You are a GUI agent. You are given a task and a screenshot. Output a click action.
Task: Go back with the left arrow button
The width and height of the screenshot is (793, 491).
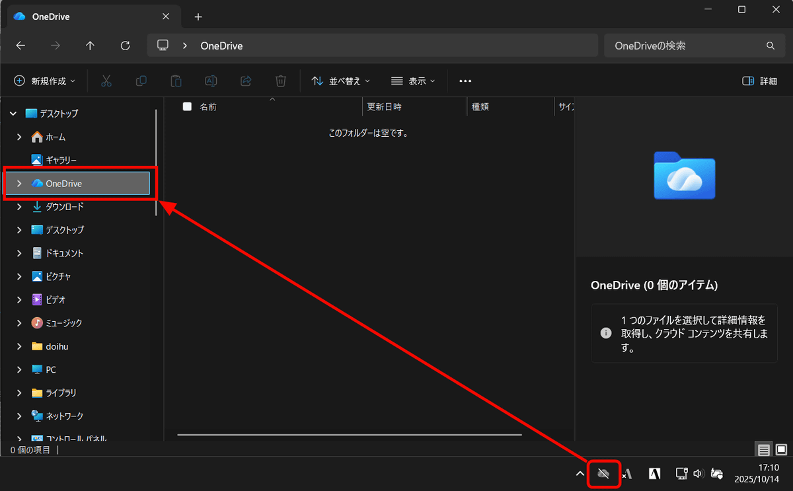(x=20, y=46)
